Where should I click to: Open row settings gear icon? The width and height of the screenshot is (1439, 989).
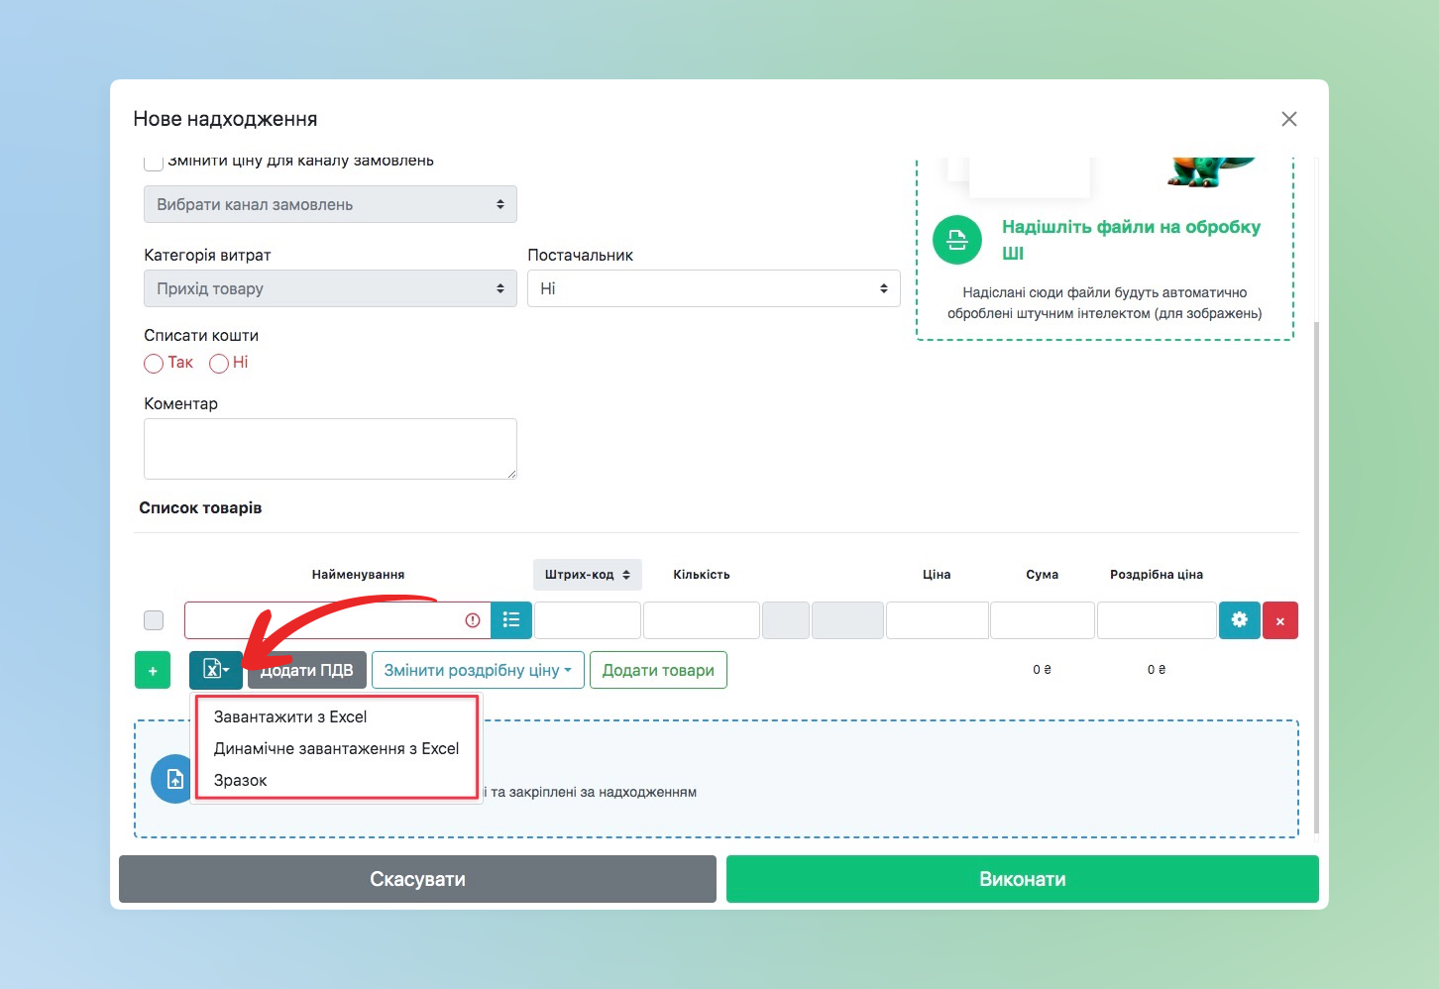click(1239, 620)
